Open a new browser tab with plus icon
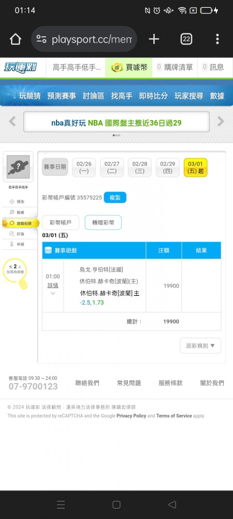Viewport: 233px width, 519px height. [x=154, y=39]
